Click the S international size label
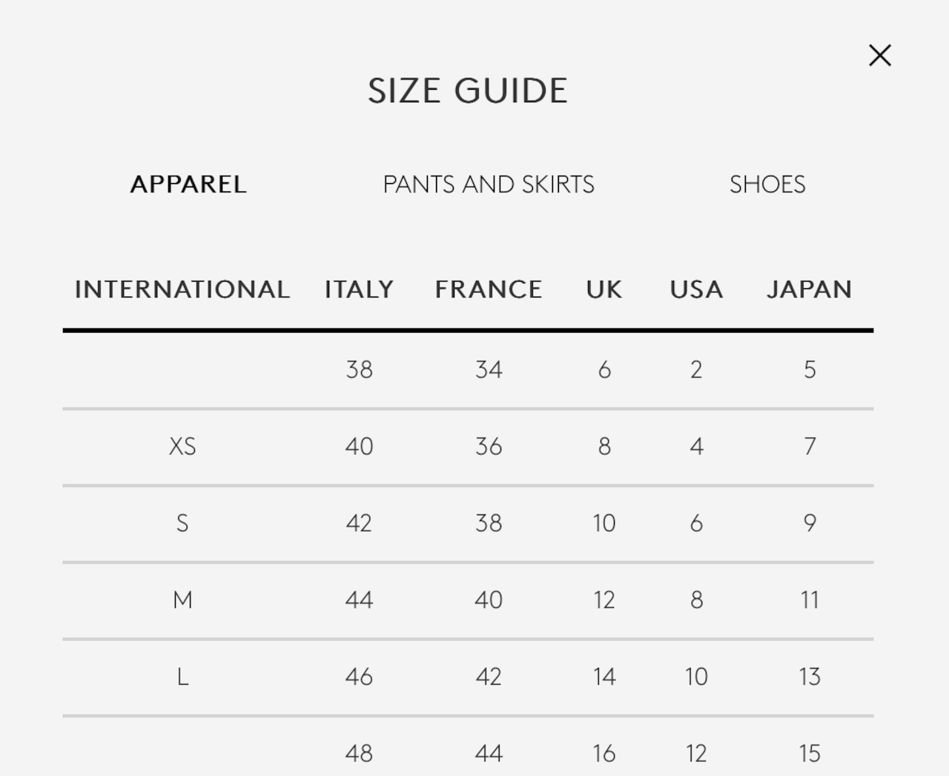This screenshot has height=776, width=949. [182, 523]
